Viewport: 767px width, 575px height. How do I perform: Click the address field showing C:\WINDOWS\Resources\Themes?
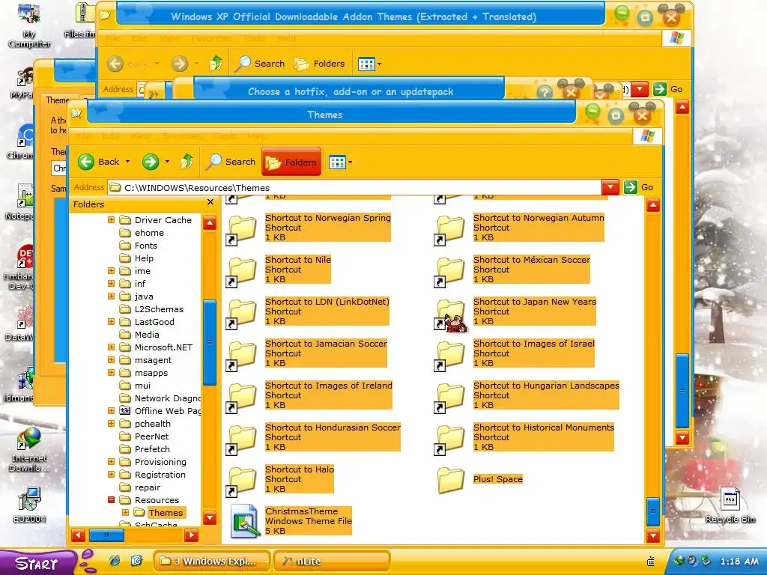354,187
